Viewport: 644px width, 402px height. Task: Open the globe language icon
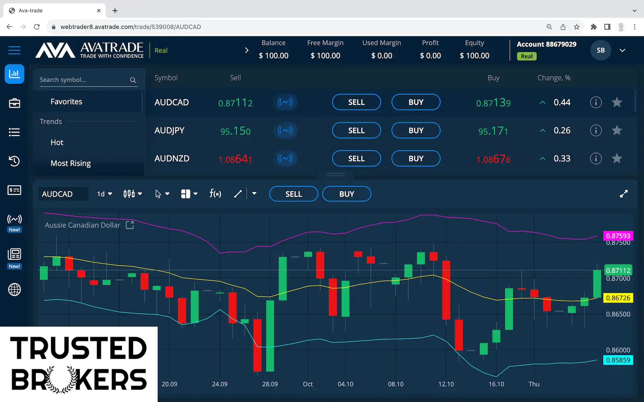14,289
